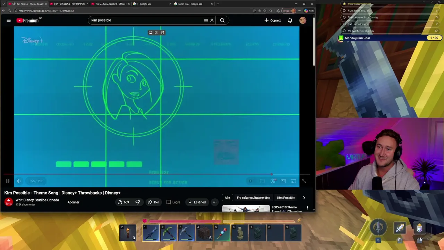Select the block stack in slot 4
The height and width of the screenshot is (250, 444).
point(204,233)
